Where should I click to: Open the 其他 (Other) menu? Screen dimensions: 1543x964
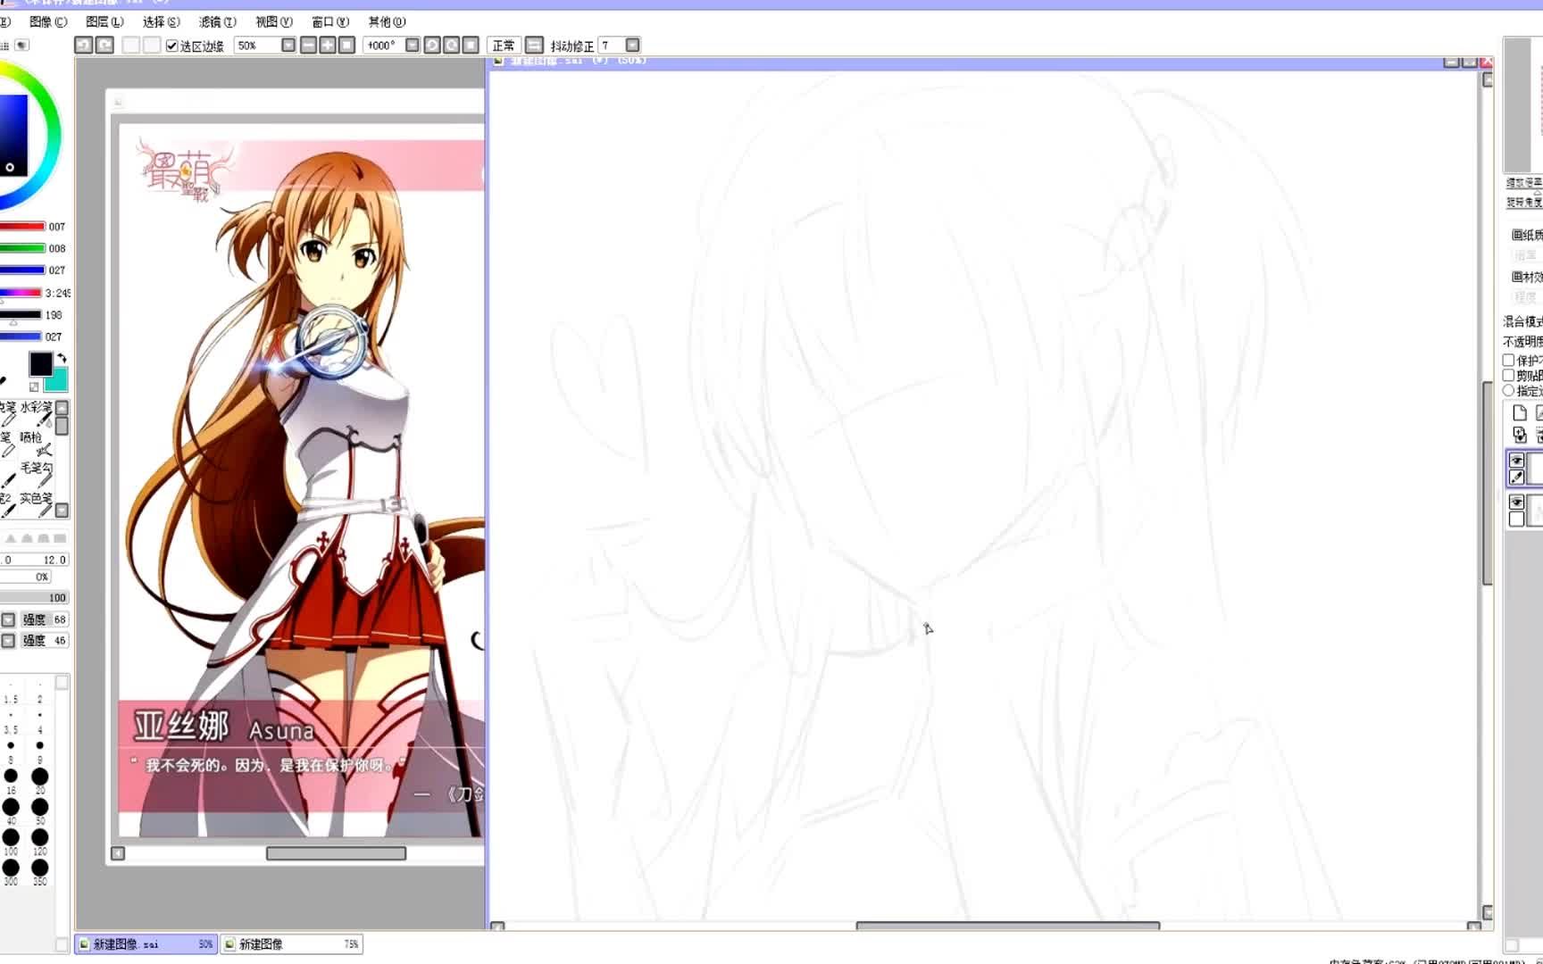[x=387, y=21]
